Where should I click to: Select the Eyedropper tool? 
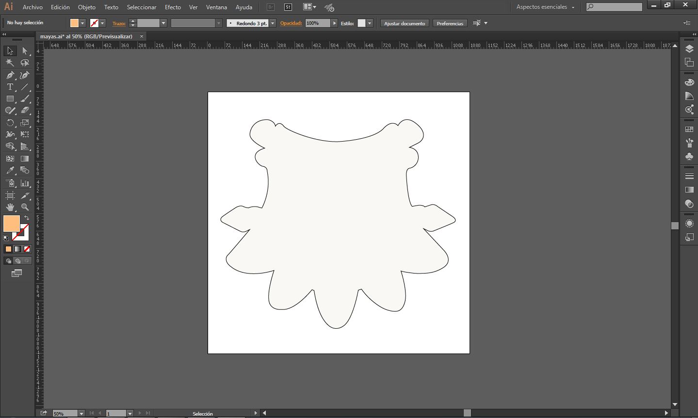pos(10,170)
